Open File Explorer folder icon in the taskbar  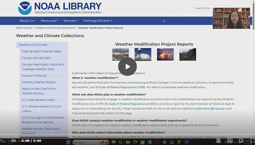pos(128,142)
